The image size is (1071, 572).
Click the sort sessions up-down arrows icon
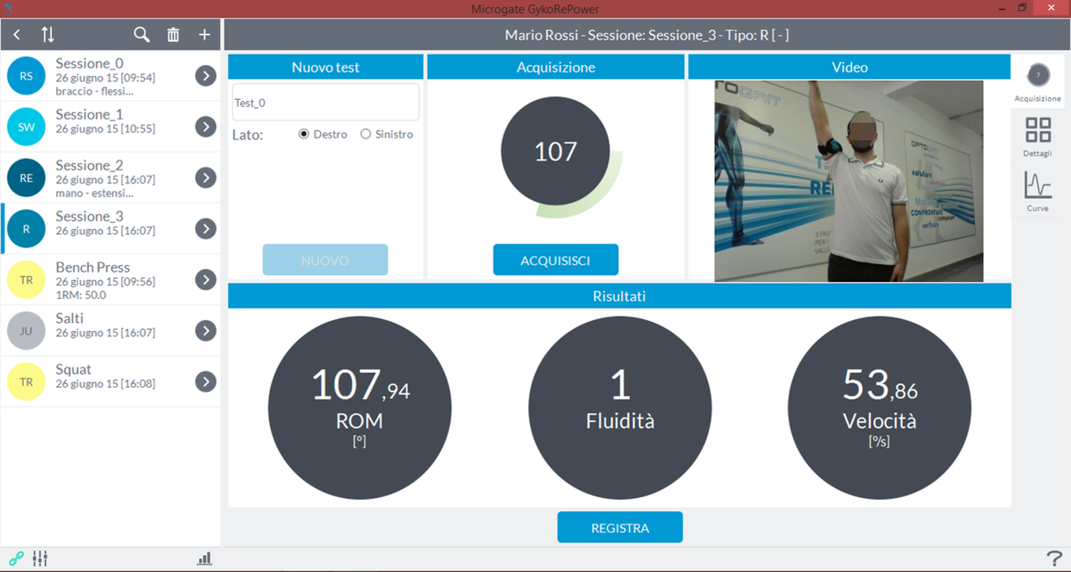coord(47,34)
